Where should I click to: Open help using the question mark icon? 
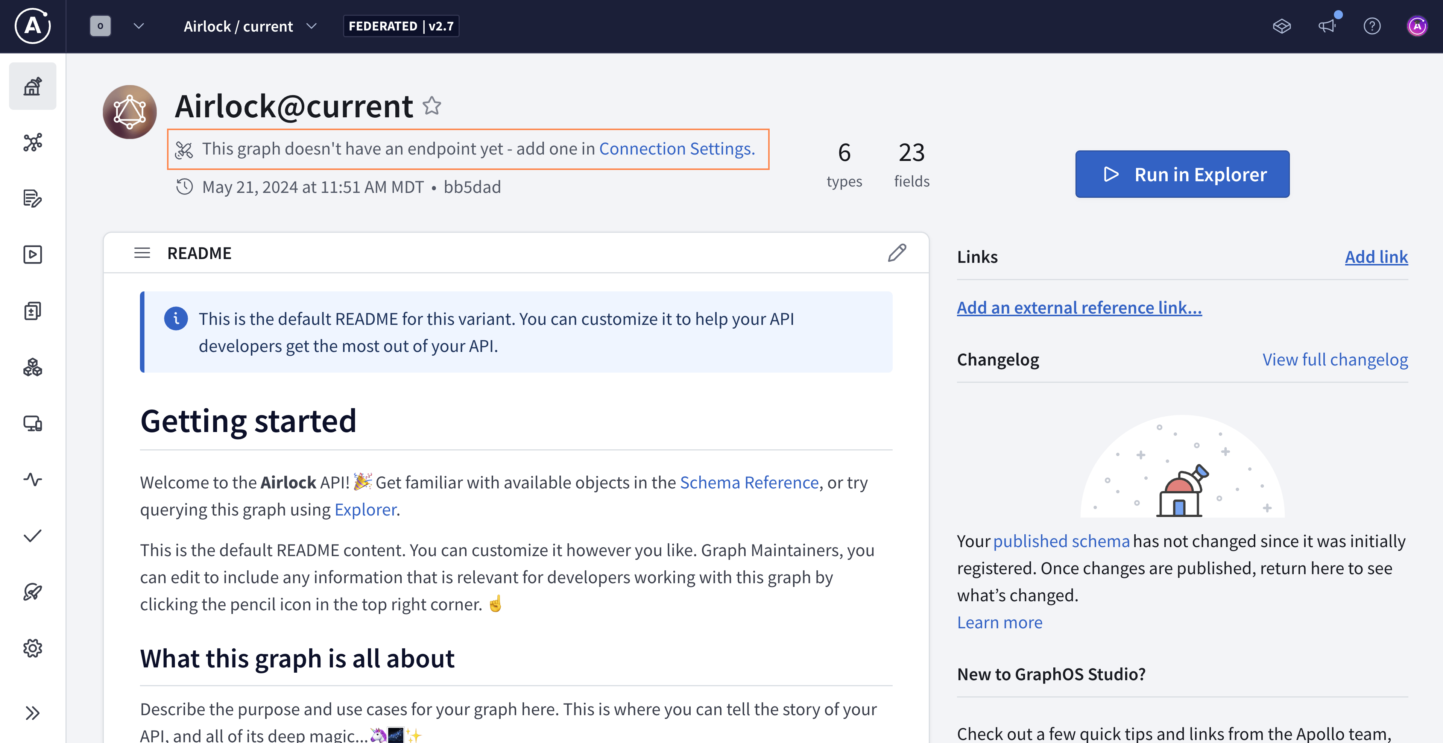pos(1372,26)
